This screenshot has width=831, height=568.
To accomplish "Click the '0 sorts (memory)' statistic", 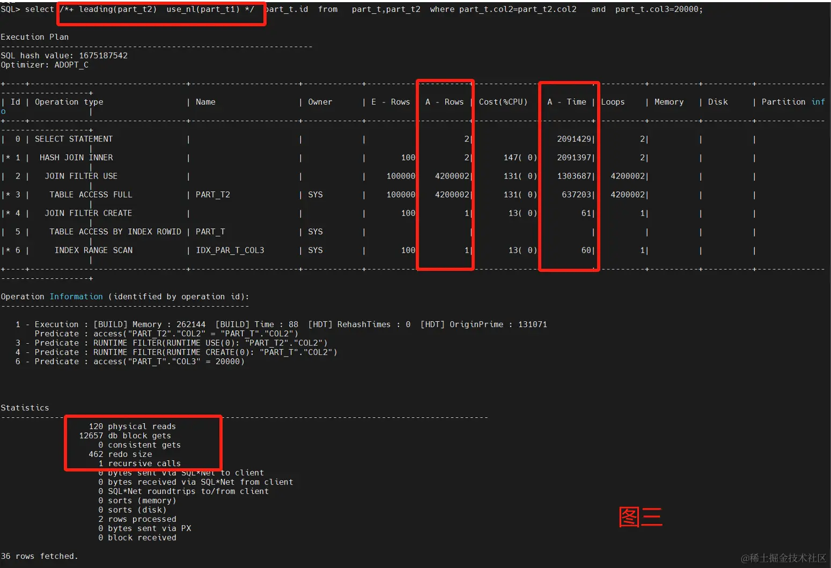I will pos(137,500).
